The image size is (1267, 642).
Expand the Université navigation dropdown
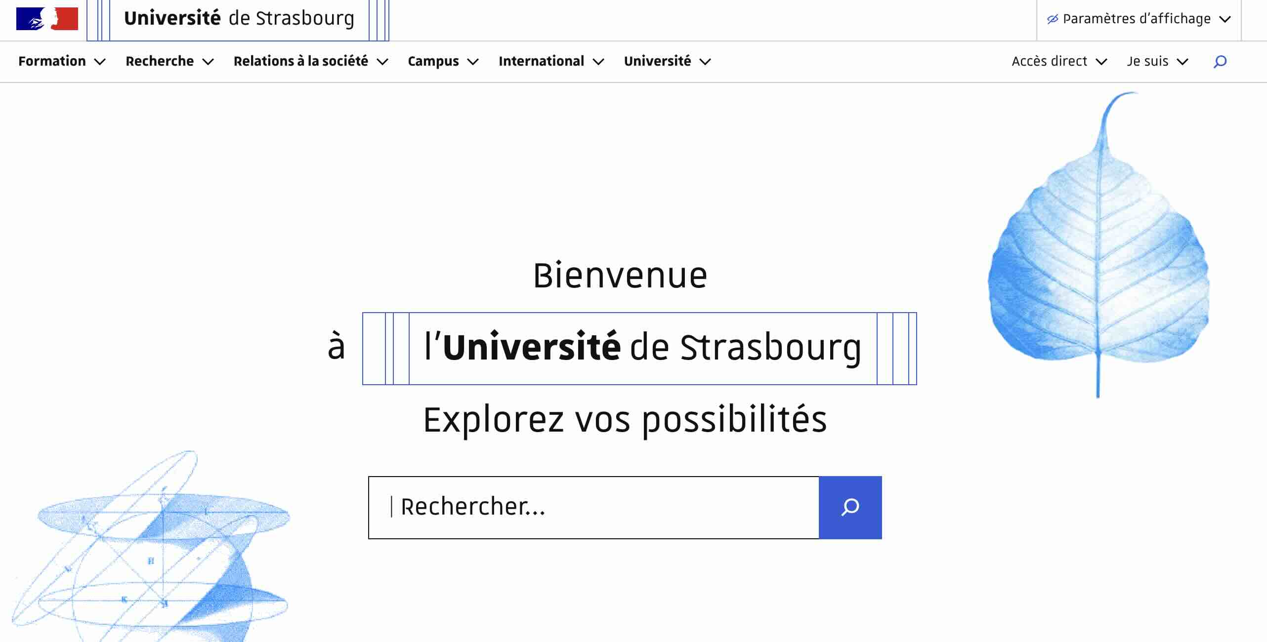[x=658, y=61]
